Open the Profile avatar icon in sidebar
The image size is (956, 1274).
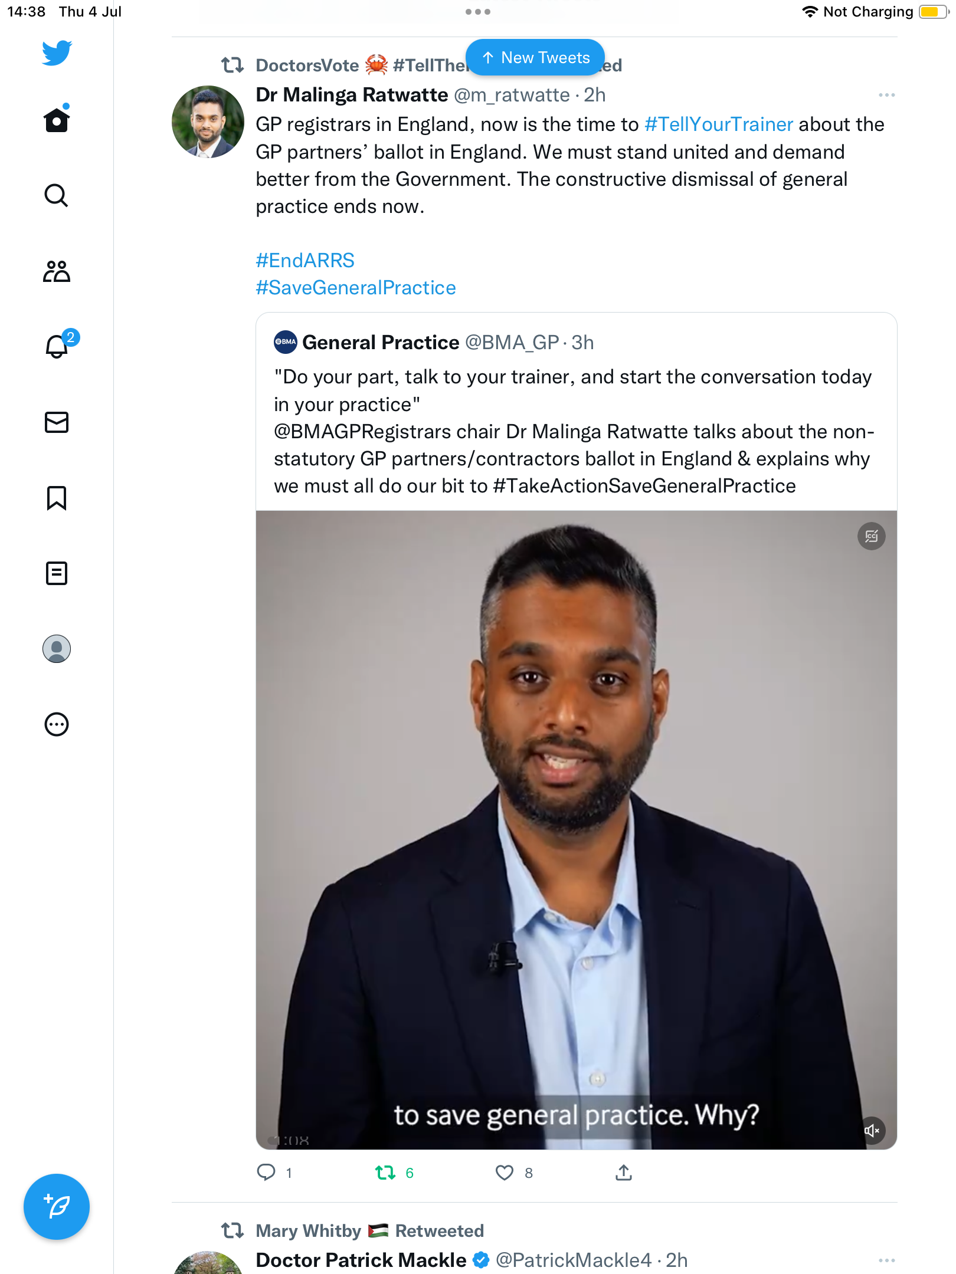[57, 649]
